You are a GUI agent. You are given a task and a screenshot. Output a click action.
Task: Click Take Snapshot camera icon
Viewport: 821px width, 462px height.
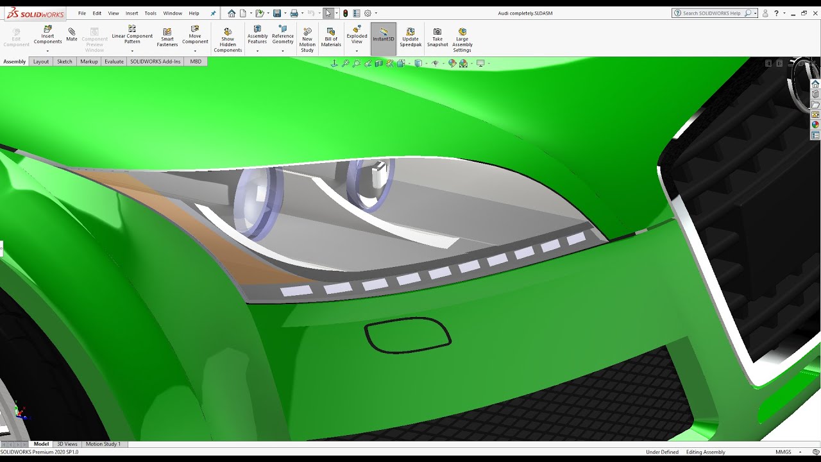437,37
